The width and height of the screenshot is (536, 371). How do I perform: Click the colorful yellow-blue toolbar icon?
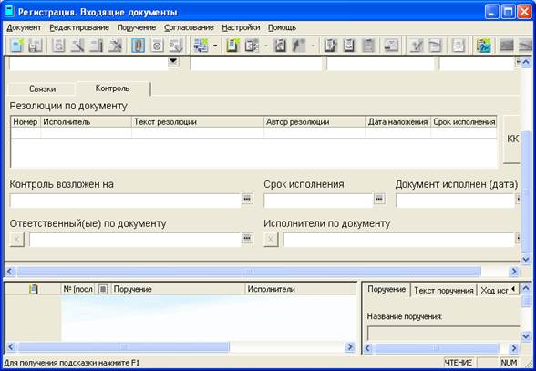pos(483,46)
